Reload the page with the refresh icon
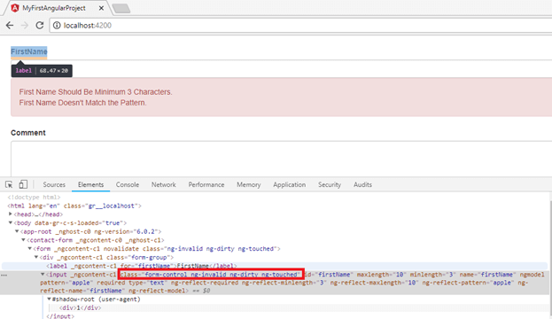 (x=40, y=26)
